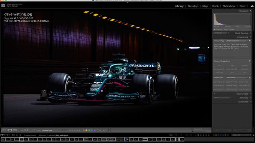Switch to the Map module
Viewport: 255px width, 143px height.
[x=205, y=6]
